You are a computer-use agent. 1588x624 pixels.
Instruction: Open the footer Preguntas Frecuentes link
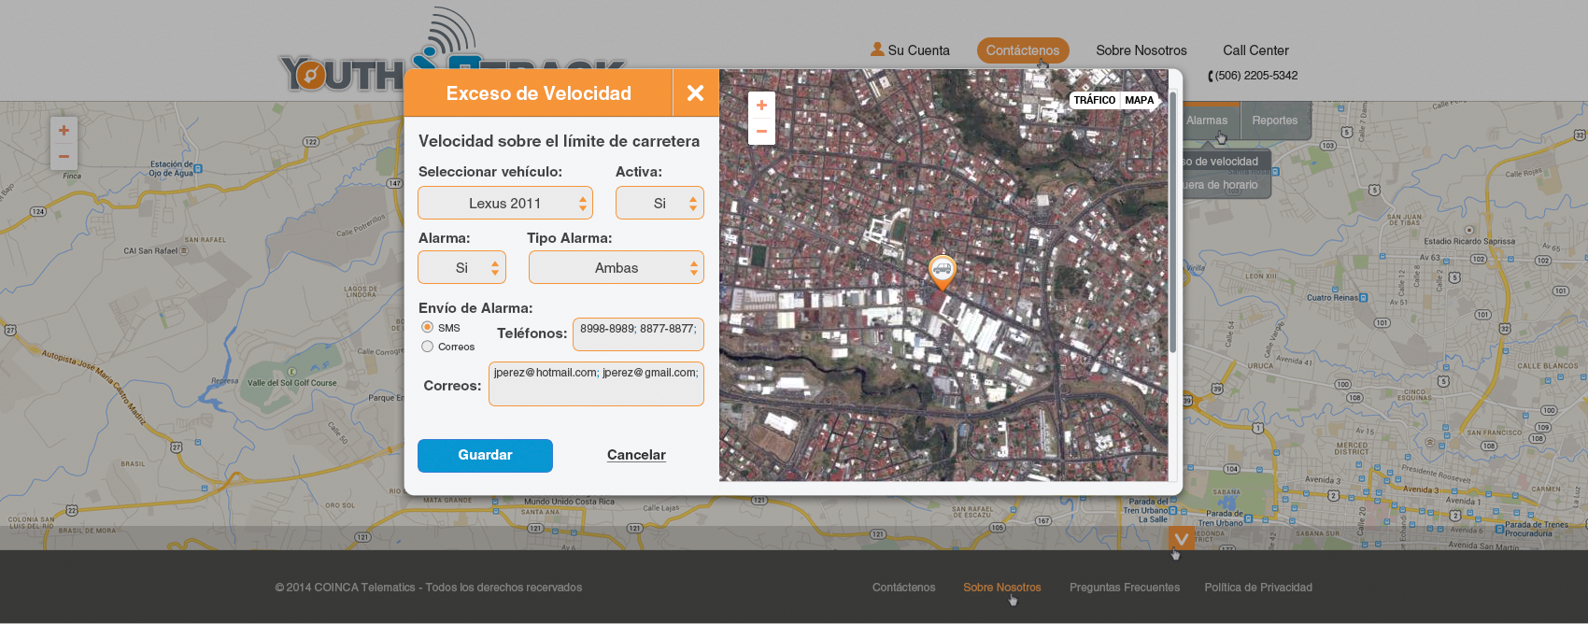click(x=1125, y=588)
